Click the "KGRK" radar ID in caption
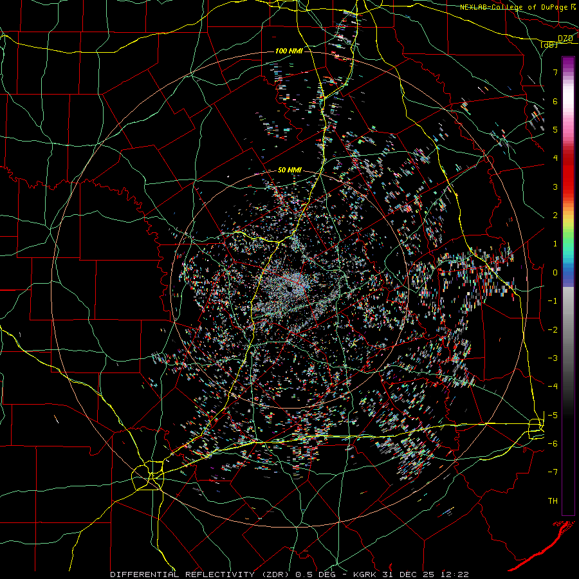 pyautogui.click(x=365, y=574)
